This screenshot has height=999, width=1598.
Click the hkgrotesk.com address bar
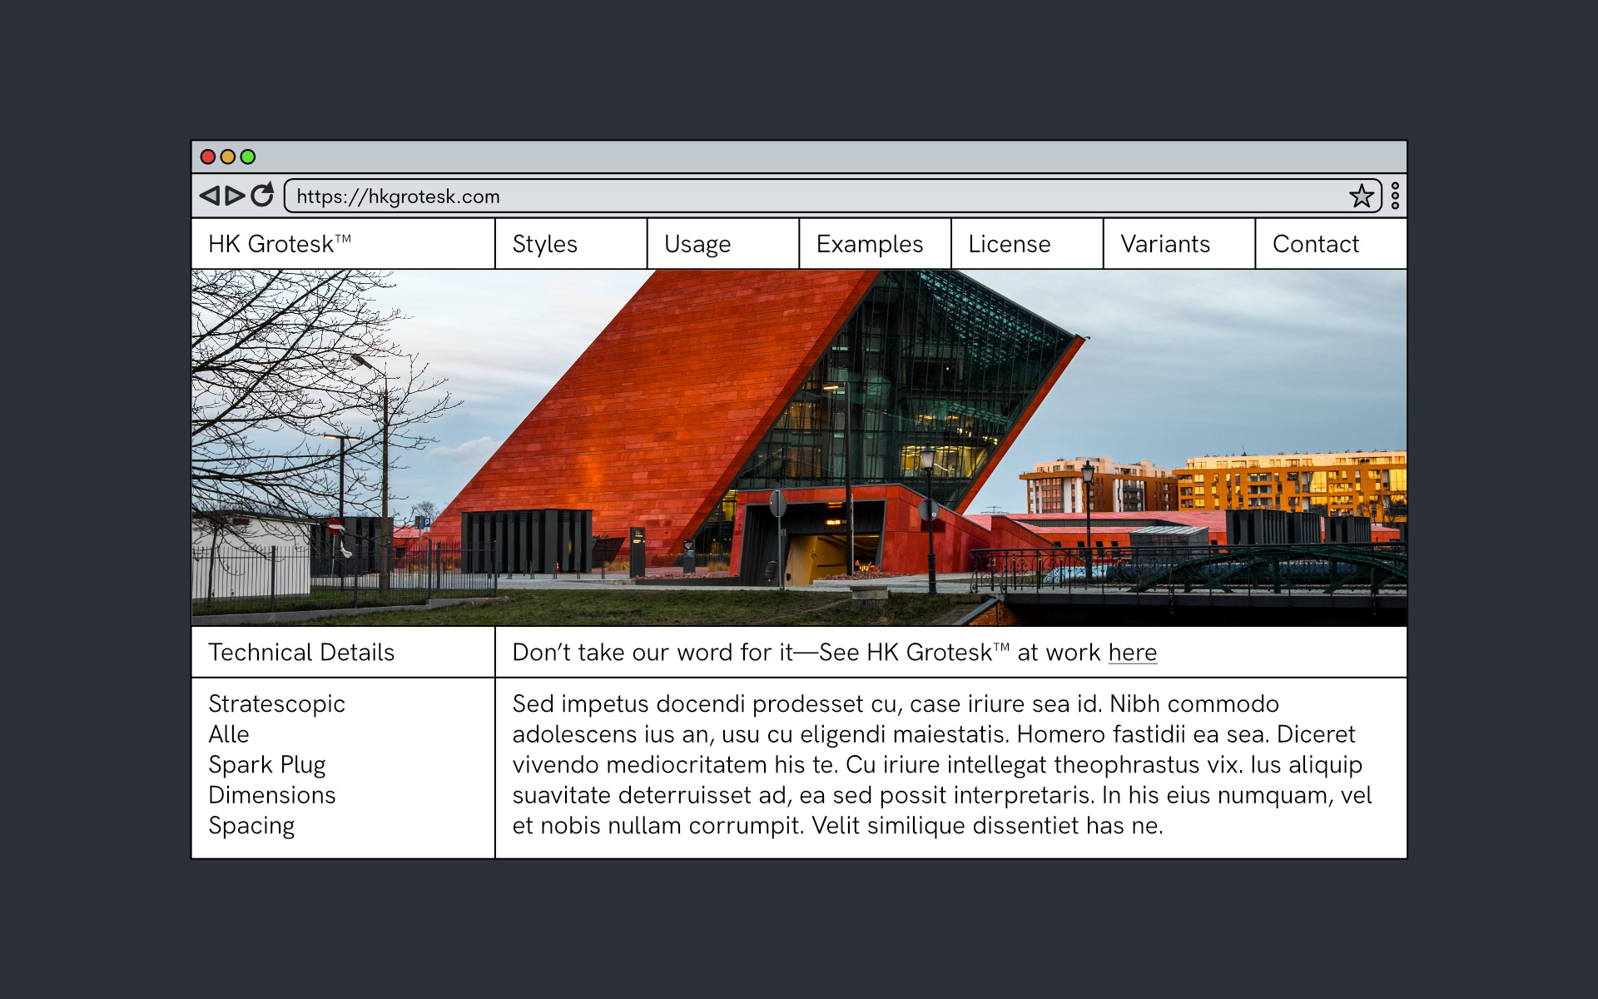click(833, 196)
